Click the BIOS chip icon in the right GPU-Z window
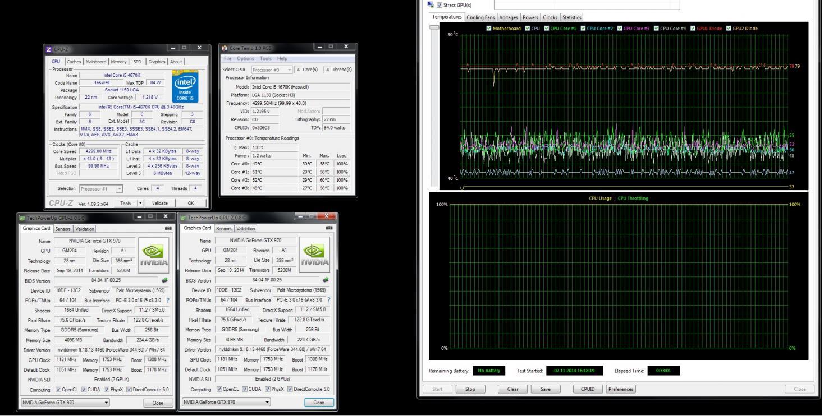Viewport: 824px width, 416px height. 326,280
